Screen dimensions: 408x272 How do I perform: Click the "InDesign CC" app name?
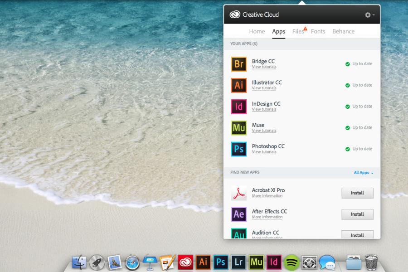coord(266,104)
